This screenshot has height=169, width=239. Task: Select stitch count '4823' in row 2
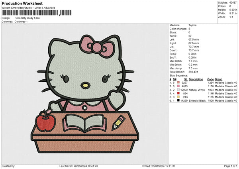pos(184,86)
